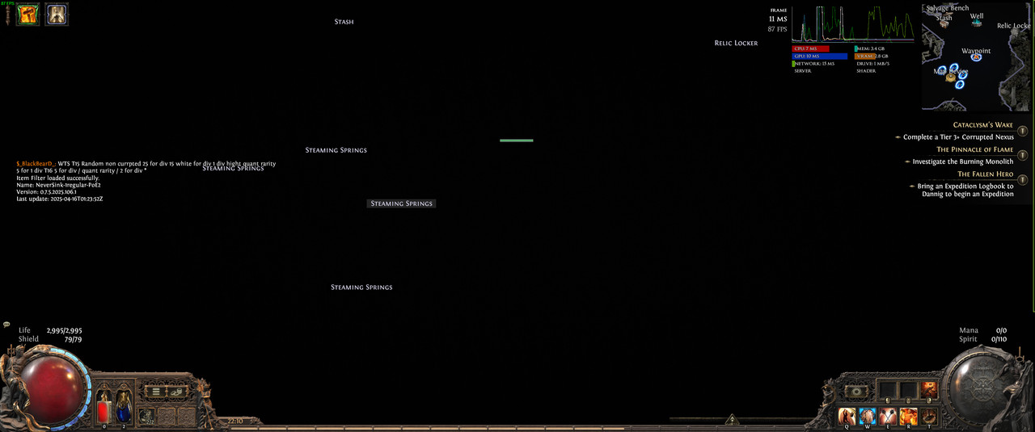Image resolution: width=1035 pixels, height=432 pixels.
Task: Click the Well icon on the minimap
Action: [976, 24]
